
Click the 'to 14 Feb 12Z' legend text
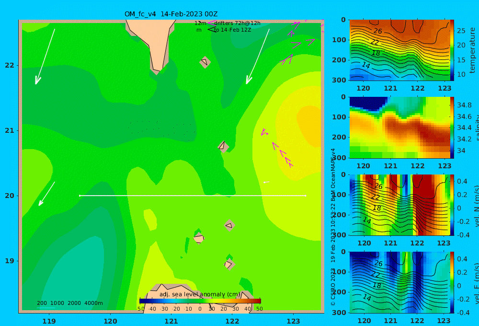(232, 30)
